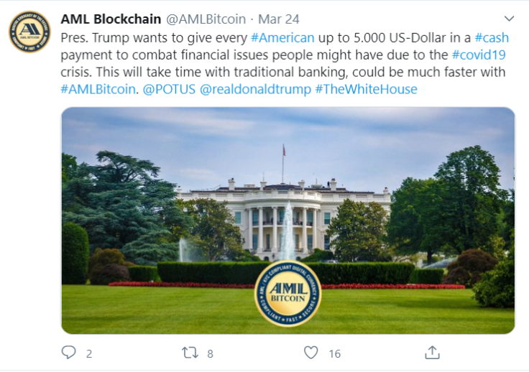529x372 pixels.
Task: Like the tweet with the heart icon
Action: click(310, 353)
